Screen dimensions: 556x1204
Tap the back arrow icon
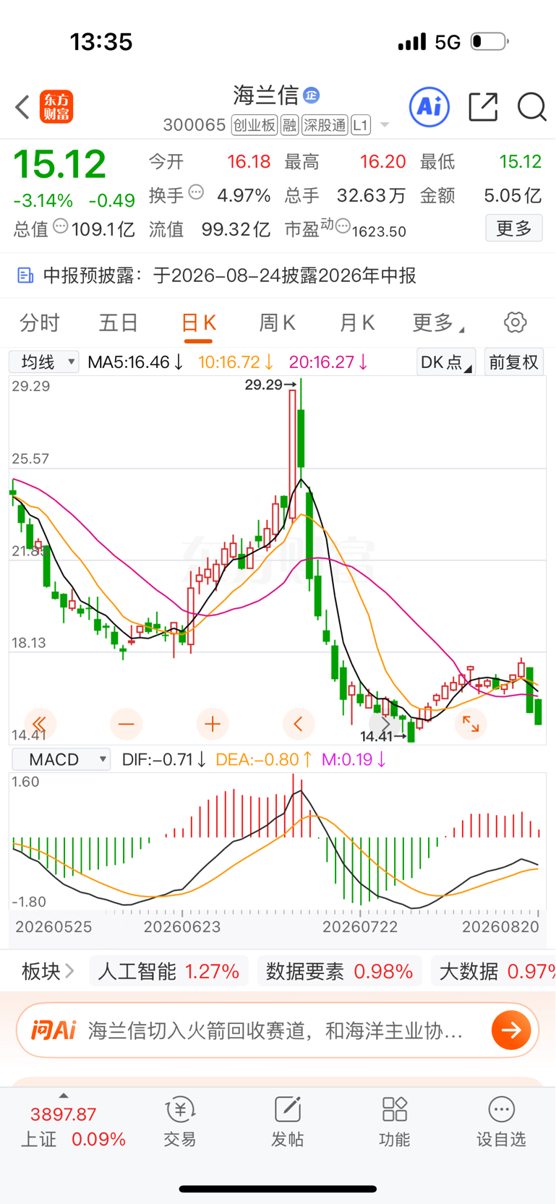[x=22, y=107]
